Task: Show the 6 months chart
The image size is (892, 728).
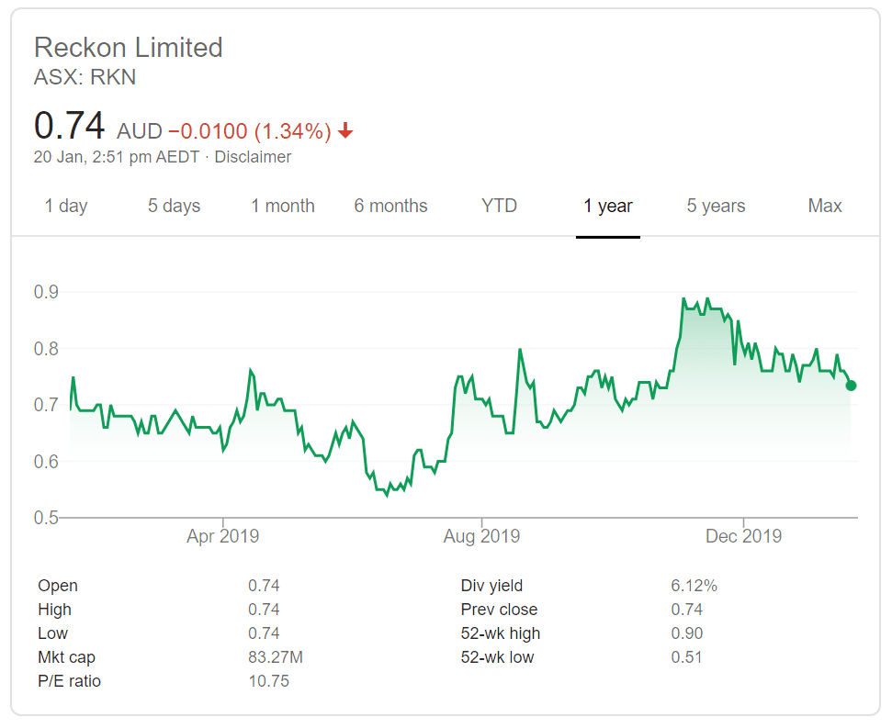Action: point(390,206)
